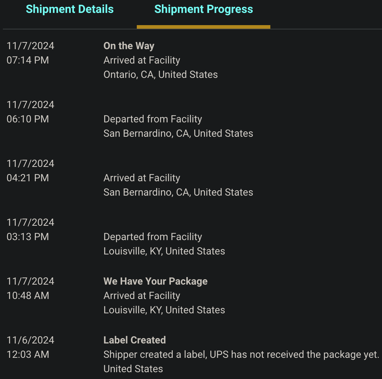Screen dimensions: 382x379
Task: Select the Ontario, CA location text
Action: click(160, 75)
